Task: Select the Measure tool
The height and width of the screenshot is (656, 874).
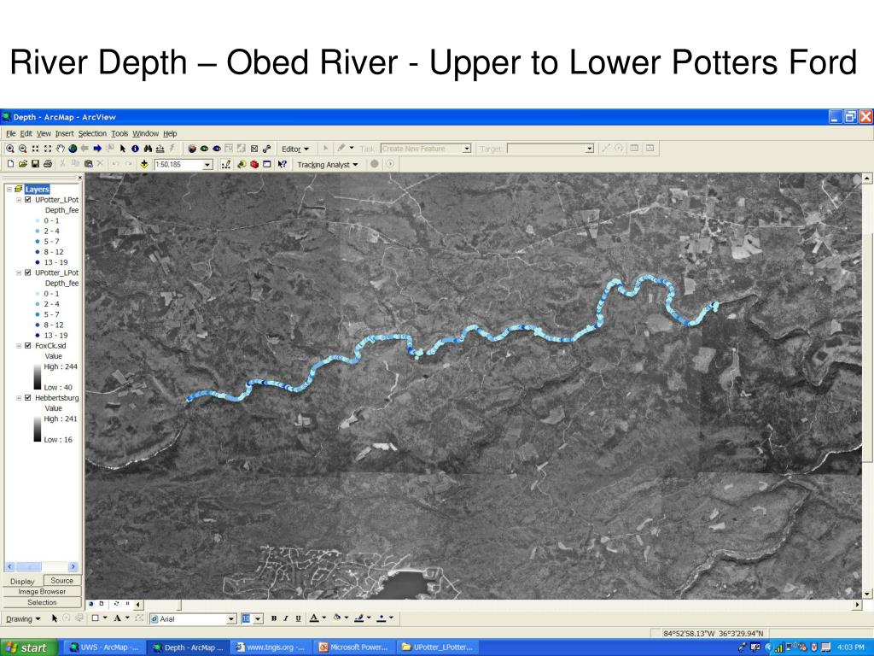Action: click(160, 149)
